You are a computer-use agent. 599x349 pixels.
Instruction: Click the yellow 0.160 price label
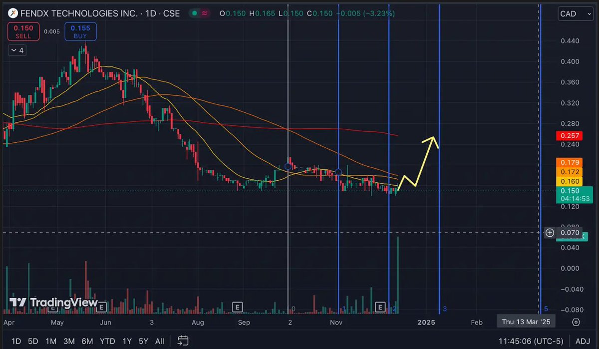[x=569, y=181]
